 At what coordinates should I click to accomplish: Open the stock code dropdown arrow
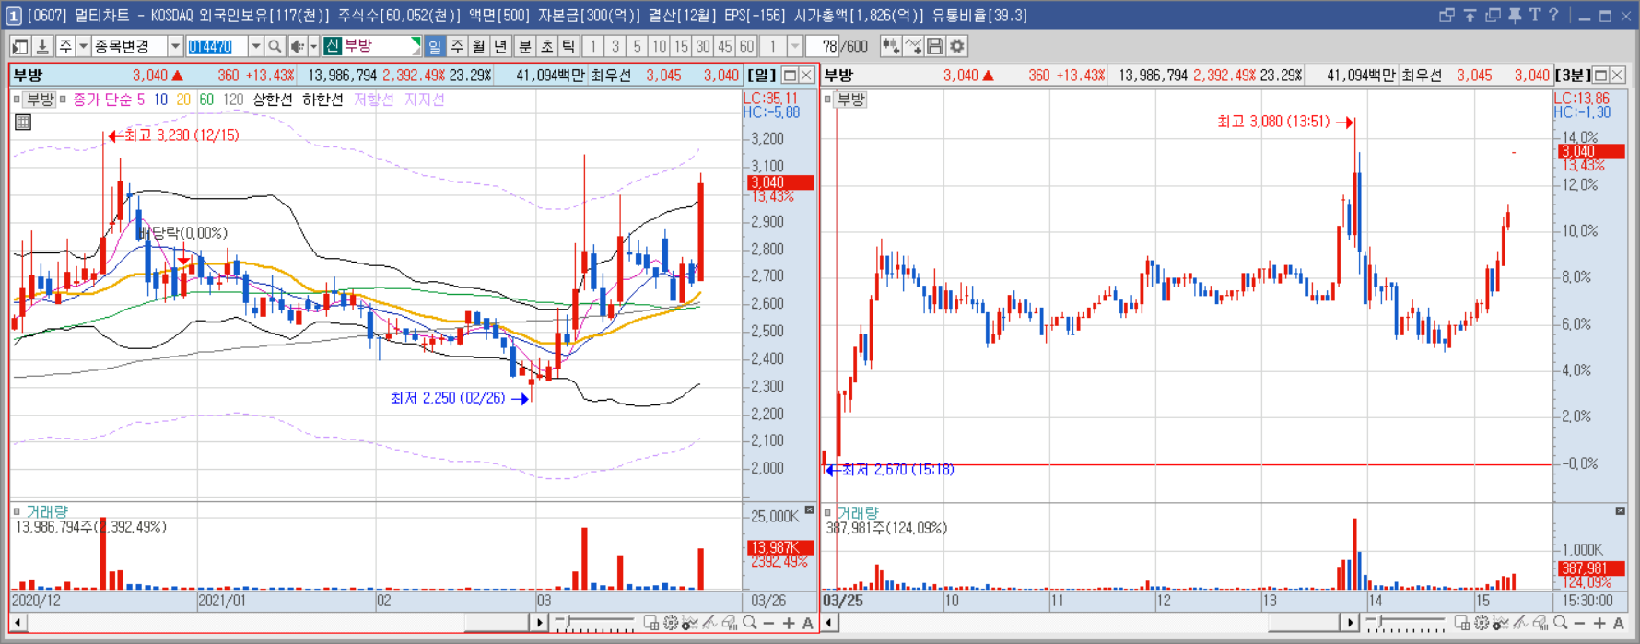click(255, 46)
